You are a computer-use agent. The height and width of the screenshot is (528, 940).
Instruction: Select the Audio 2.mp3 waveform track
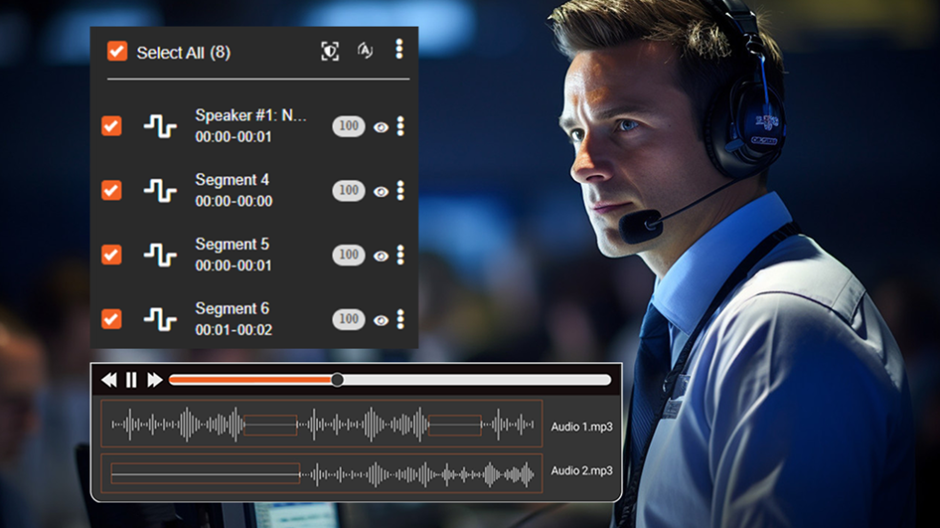click(321, 473)
